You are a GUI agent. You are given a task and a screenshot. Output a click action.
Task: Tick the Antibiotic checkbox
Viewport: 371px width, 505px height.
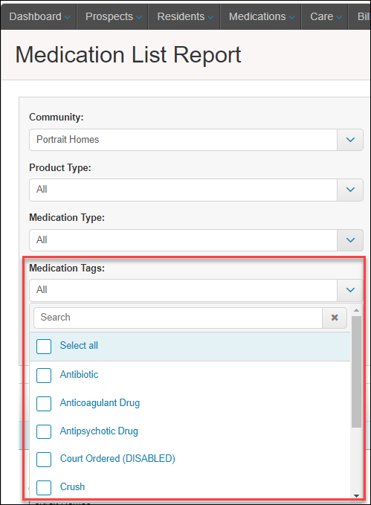[x=44, y=376]
